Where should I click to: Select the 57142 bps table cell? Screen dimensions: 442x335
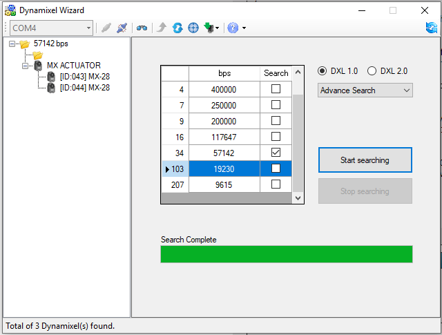[x=224, y=153]
